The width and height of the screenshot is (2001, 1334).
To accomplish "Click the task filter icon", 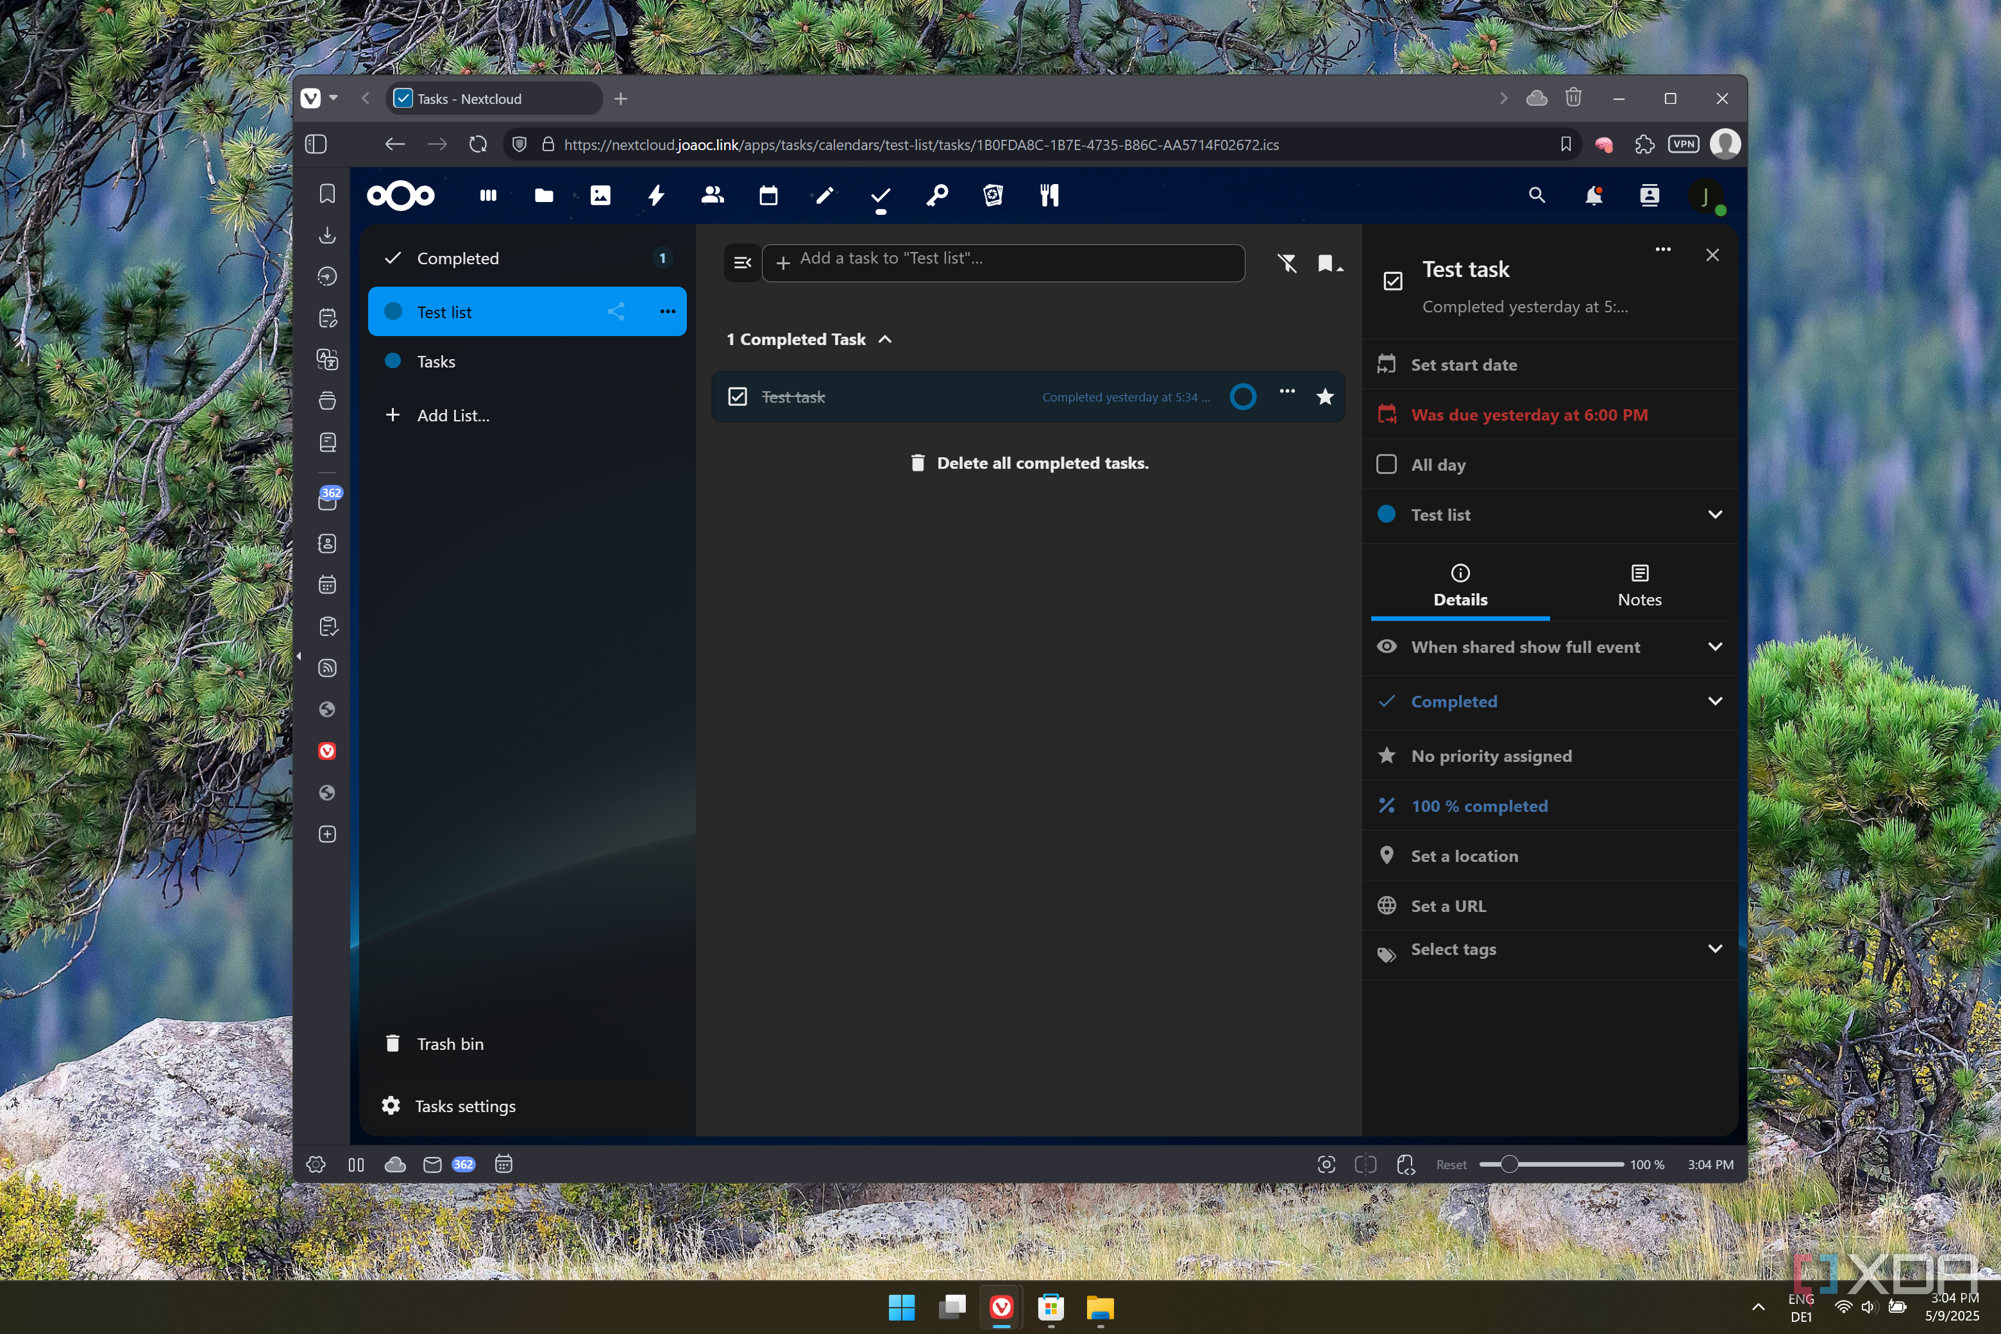I will [x=1287, y=264].
